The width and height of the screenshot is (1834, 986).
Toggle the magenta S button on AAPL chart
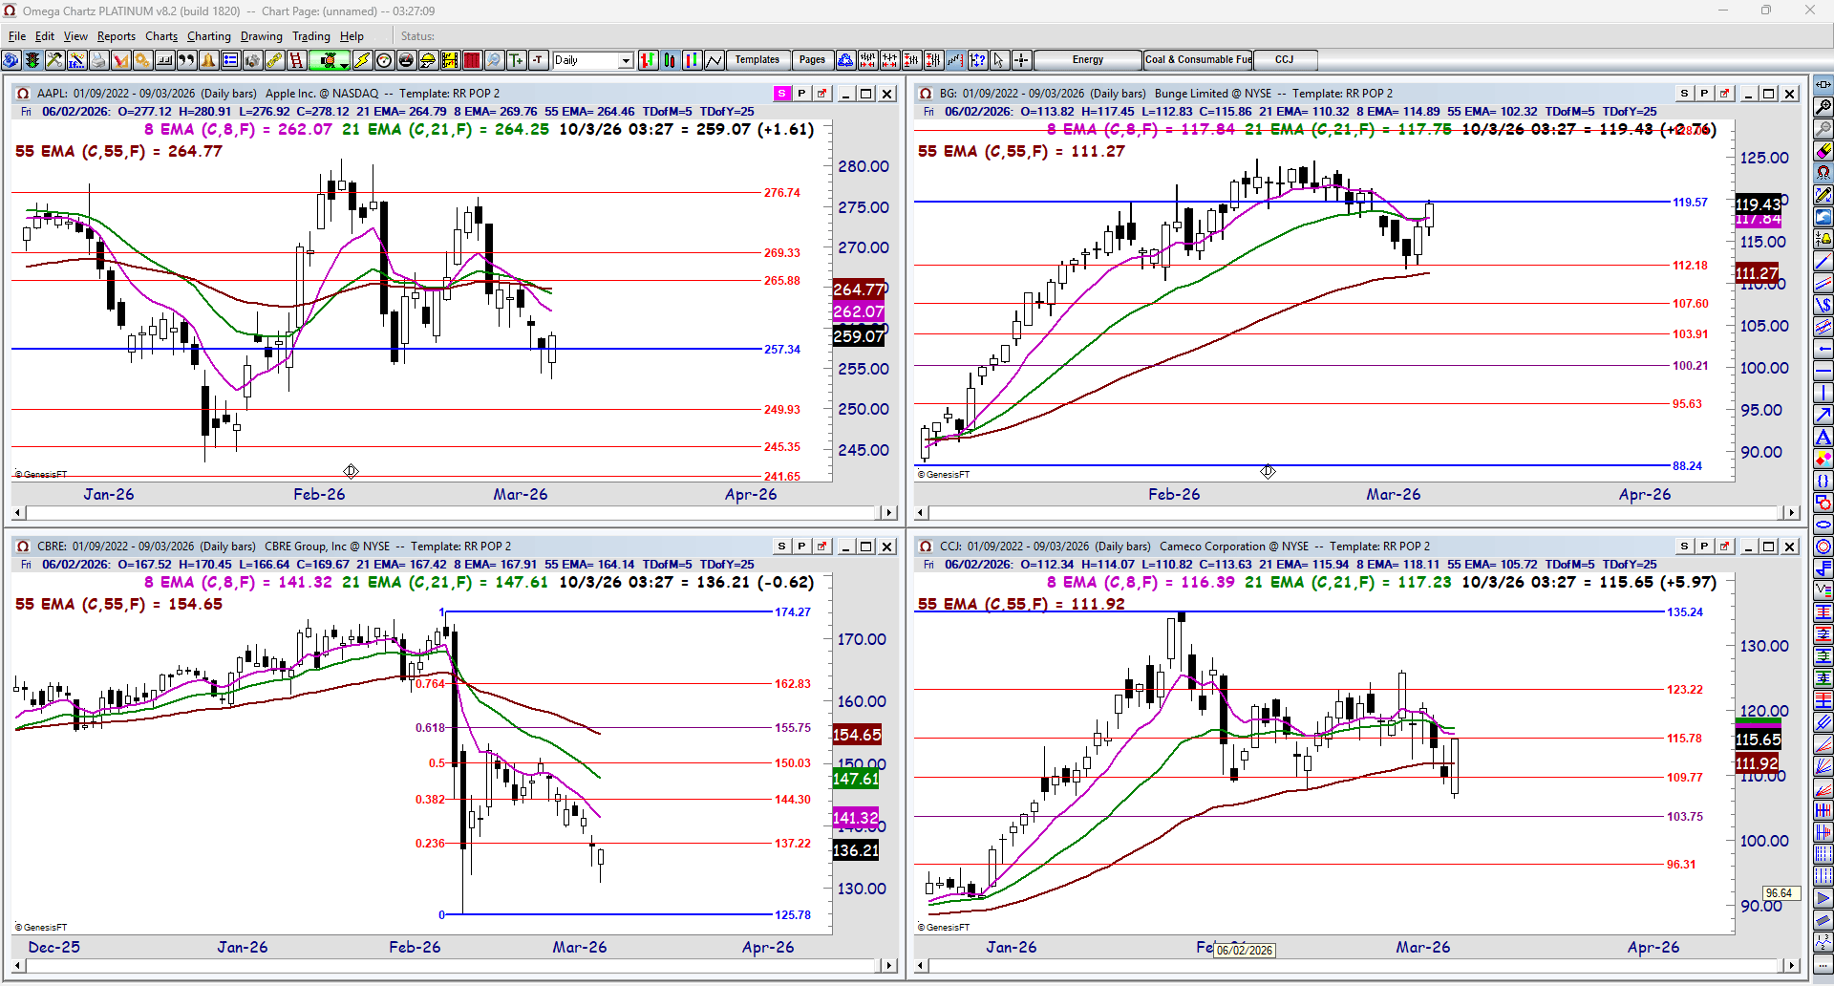click(782, 94)
